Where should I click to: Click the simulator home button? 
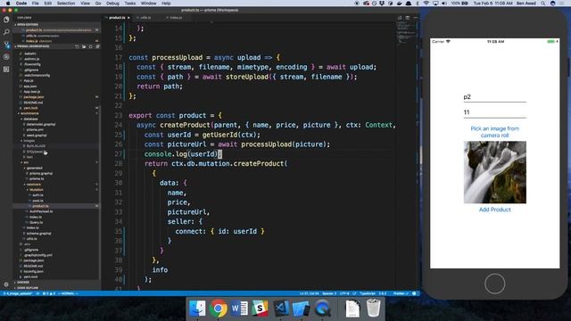[x=494, y=284]
